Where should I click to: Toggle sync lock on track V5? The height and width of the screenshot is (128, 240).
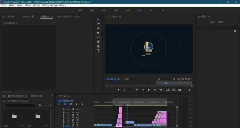73,117
